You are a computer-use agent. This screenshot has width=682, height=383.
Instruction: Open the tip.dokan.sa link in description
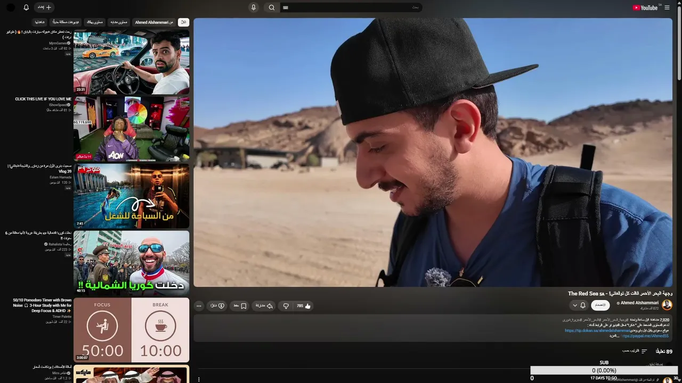click(598, 330)
